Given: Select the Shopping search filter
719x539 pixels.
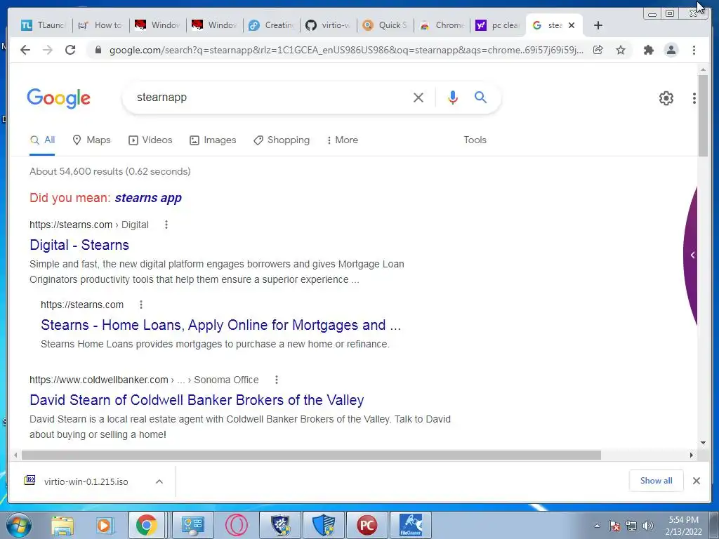Looking at the screenshot, I should 282,140.
